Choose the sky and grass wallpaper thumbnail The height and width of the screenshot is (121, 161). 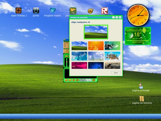96,56
